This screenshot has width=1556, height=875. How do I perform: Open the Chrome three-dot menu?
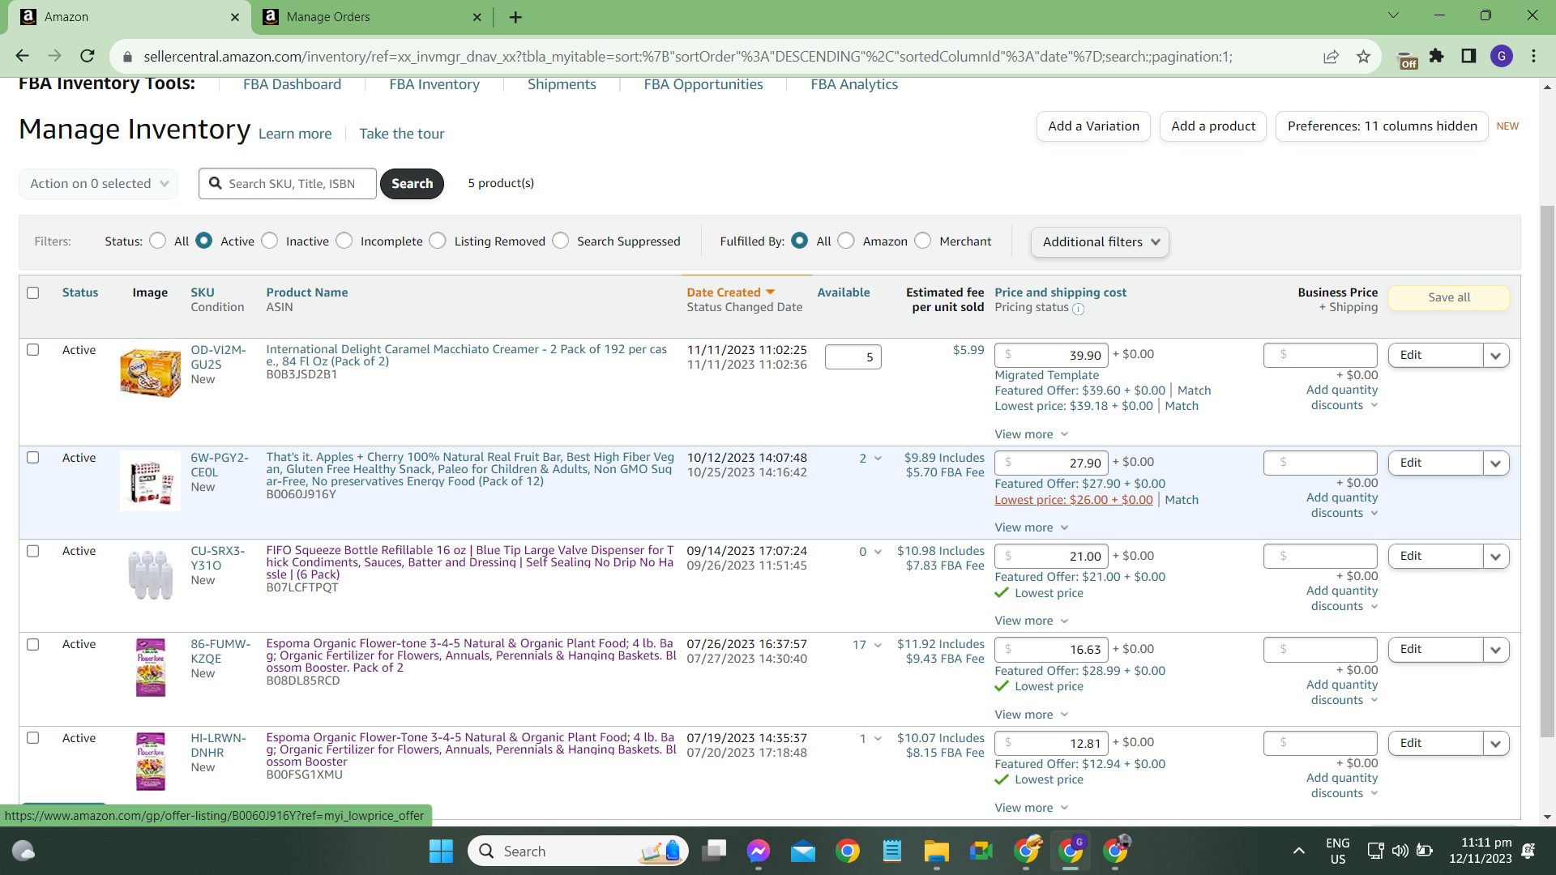tap(1533, 56)
